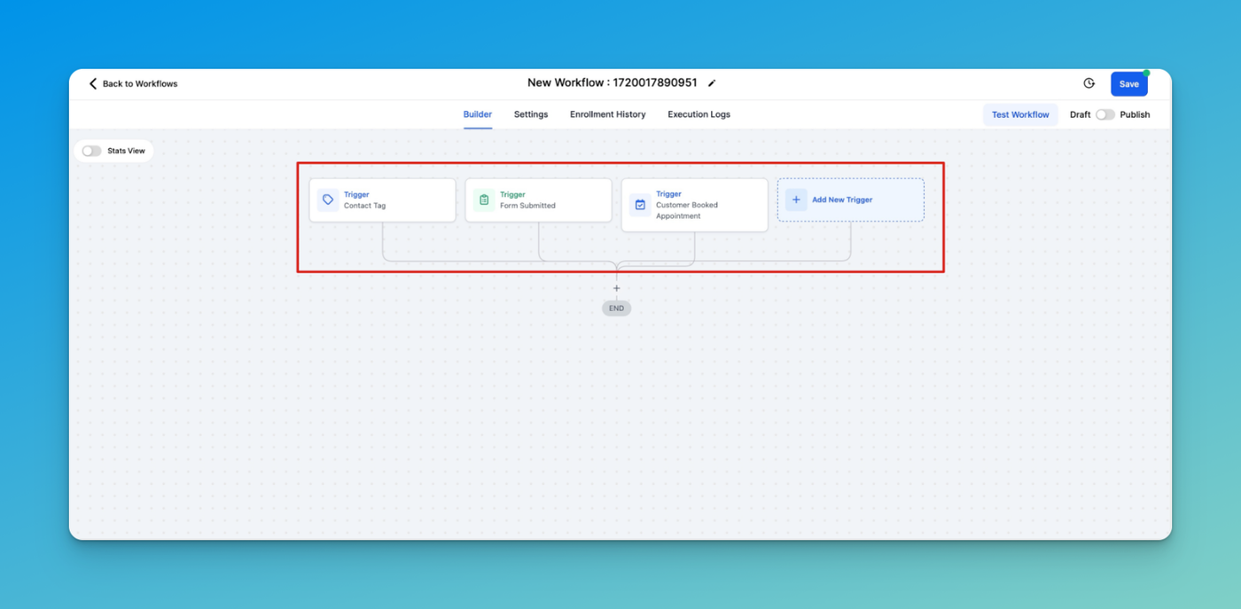Click the END node
The height and width of the screenshot is (609, 1241).
[617, 308]
